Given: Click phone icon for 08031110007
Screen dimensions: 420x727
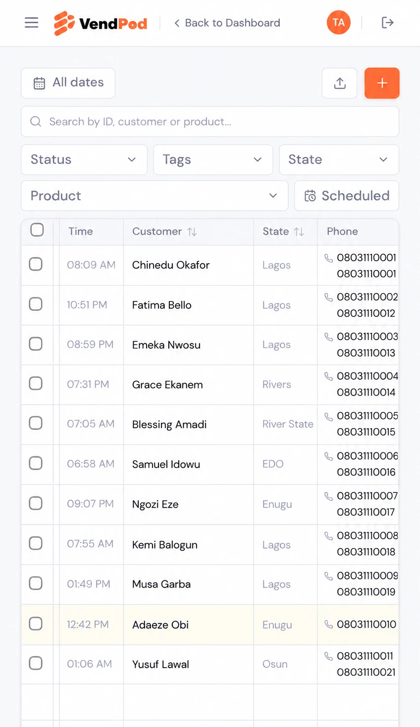Looking at the screenshot, I should tap(328, 496).
